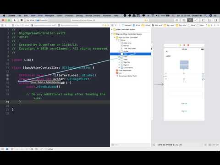Toggle the Navigator panel visibility

[203, 20]
